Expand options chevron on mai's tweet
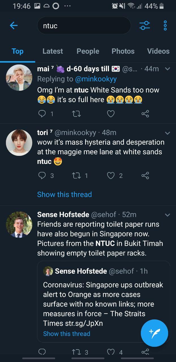 pos(168,69)
